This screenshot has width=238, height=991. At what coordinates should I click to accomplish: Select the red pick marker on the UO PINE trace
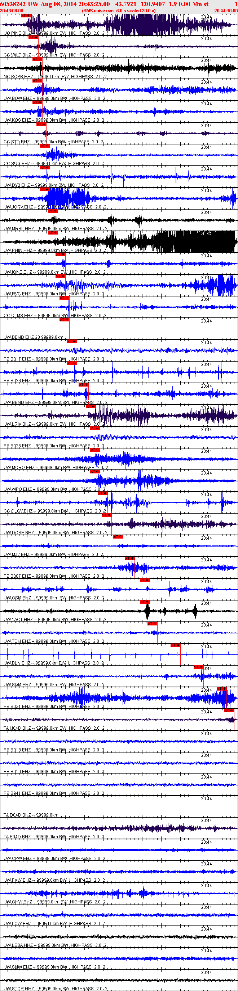26,16
